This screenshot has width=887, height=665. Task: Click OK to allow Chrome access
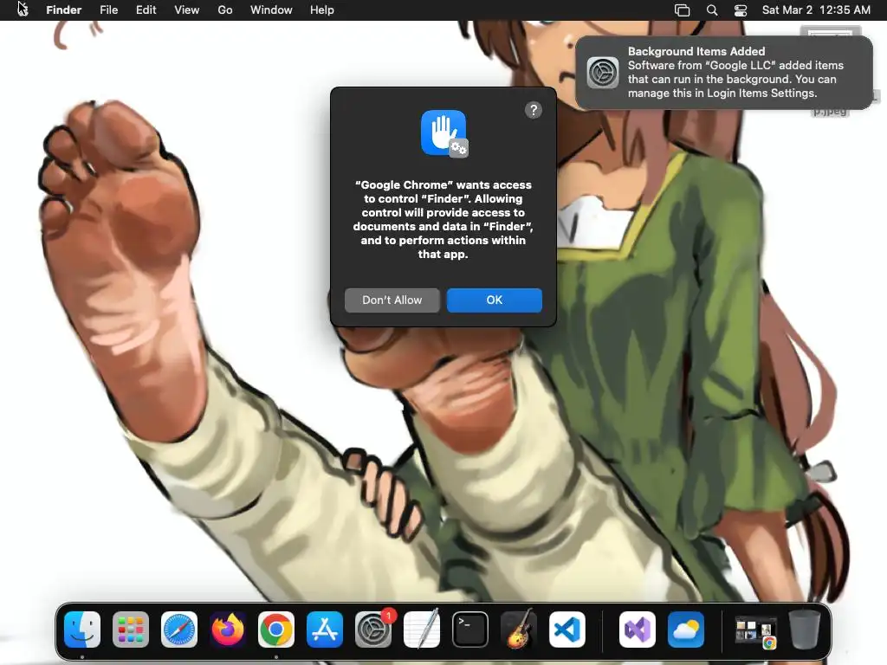tap(494, 300)
